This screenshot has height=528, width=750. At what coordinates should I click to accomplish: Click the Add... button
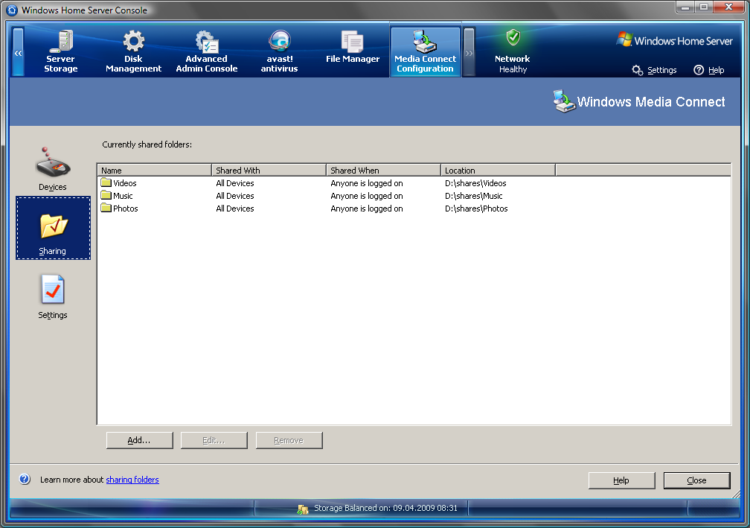140,440
